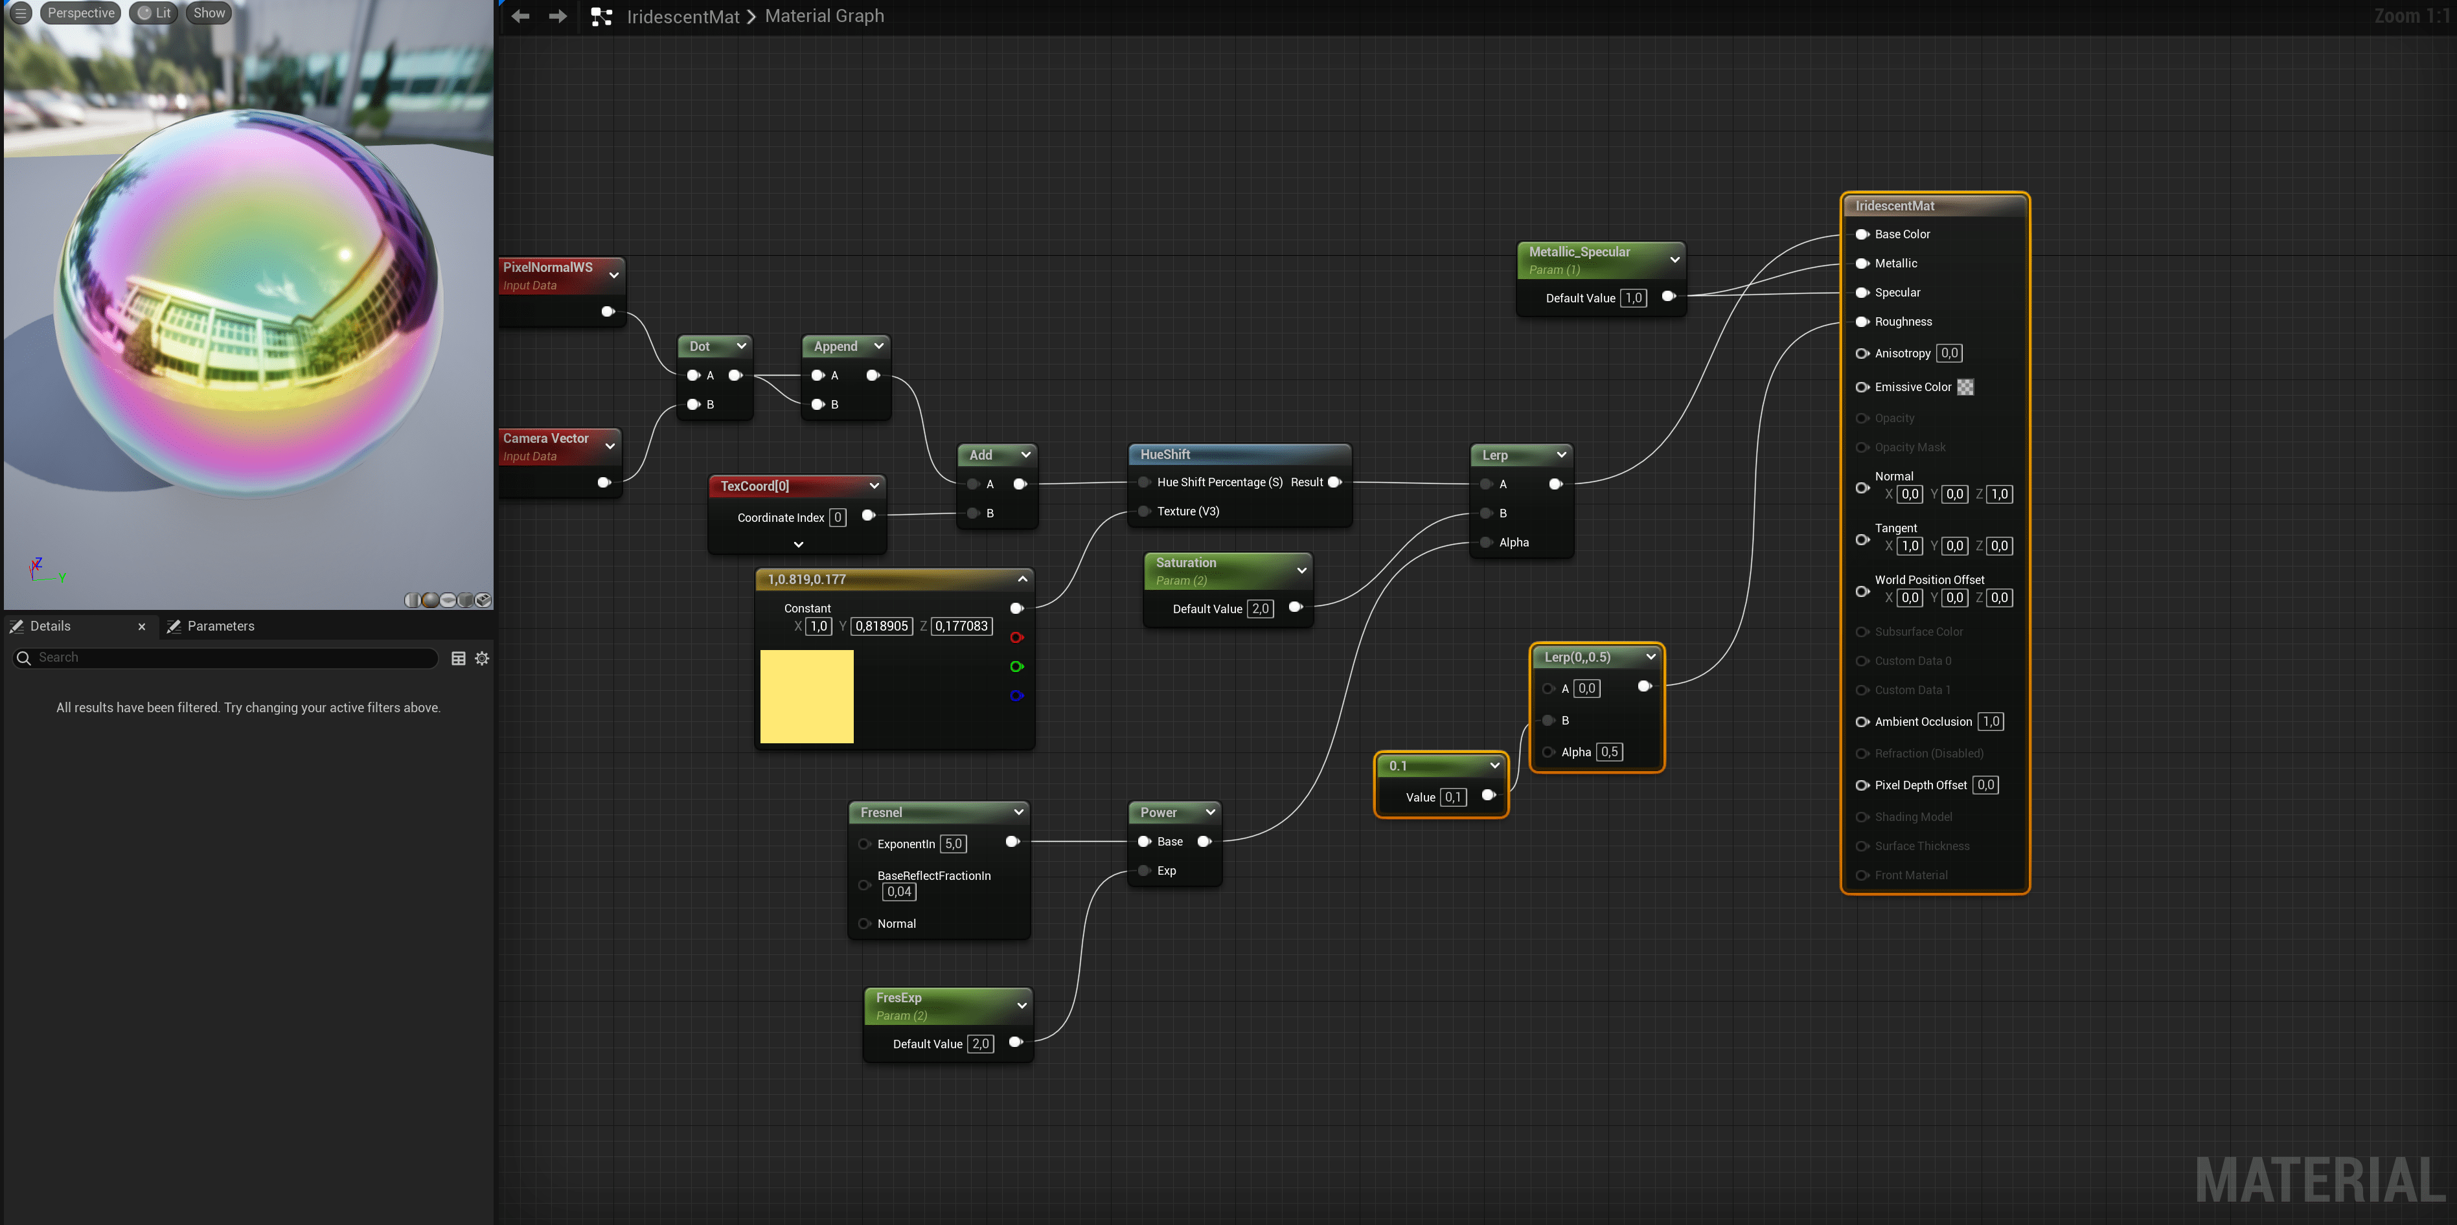
Task: Set preview mesh to cylinder primitive
Action: pos(413,601)
